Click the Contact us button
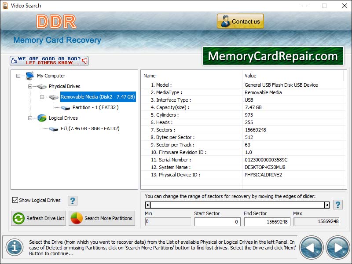The height and width of the screenshot is (264, 352). click(x=240, y=21)
